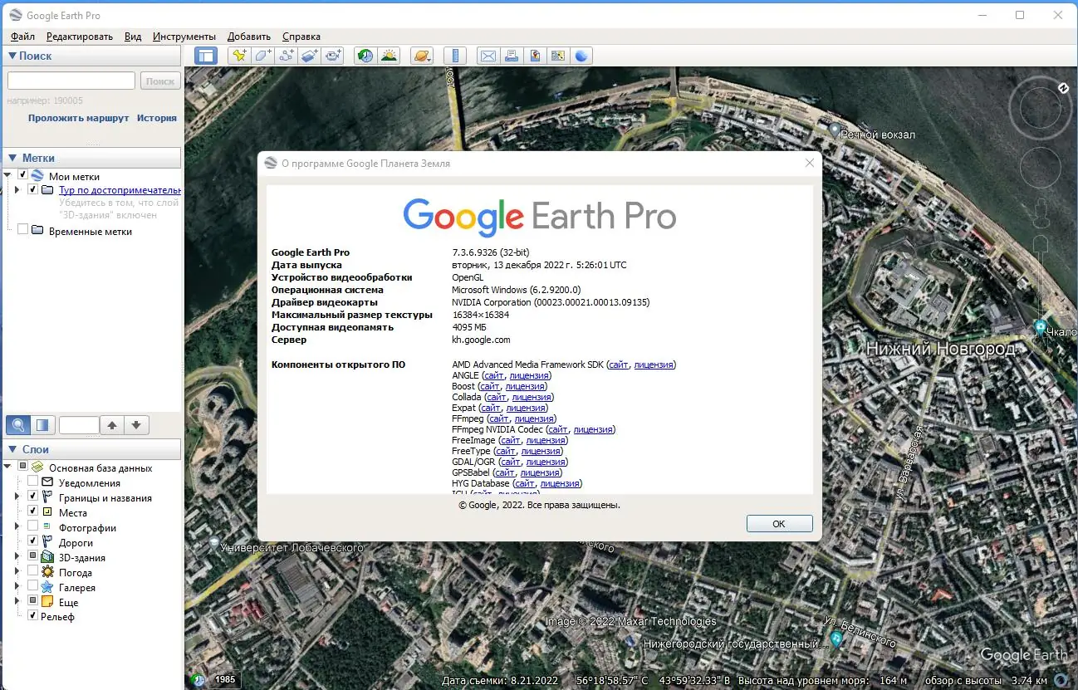The height and width of the screenshot is (690, 1078).
Task: Open the planets dropdown next to Saturn icon
Action: point(429,58)
